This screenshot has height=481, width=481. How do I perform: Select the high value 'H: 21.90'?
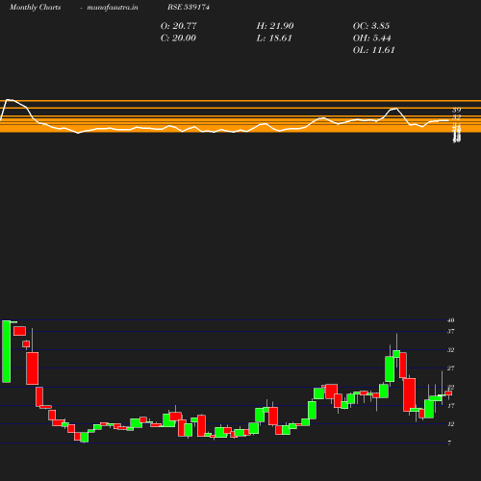tap(275, 26)
